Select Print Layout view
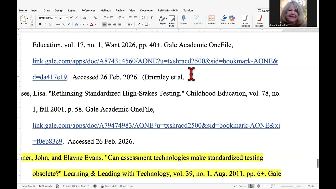 (x=251, y=186)
